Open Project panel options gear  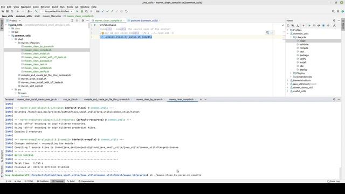click(82, 20)
